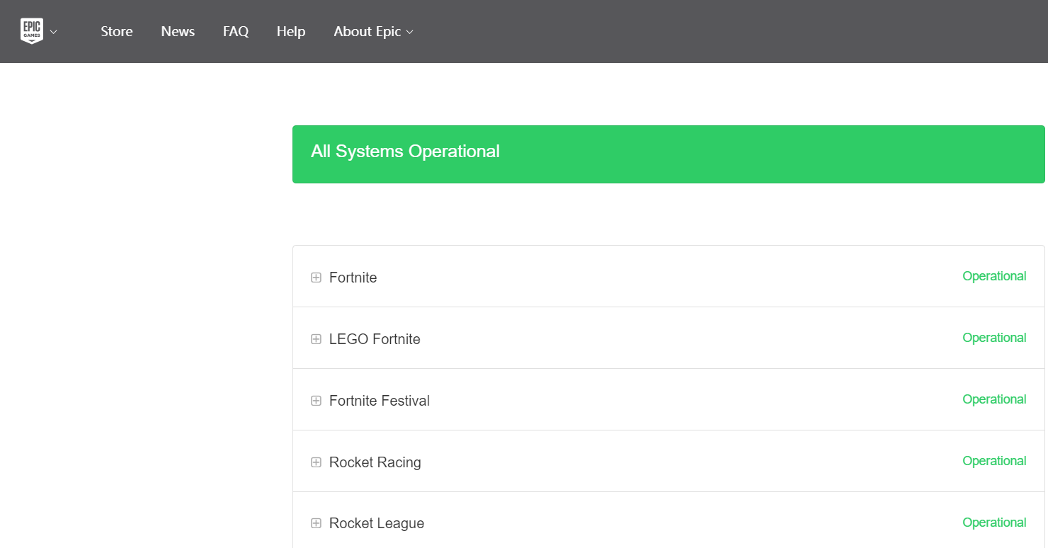The height and width of the screenshot is (548, 1048).
Task: Expand Fortnite Festival with plus icon
Action: 316,401
